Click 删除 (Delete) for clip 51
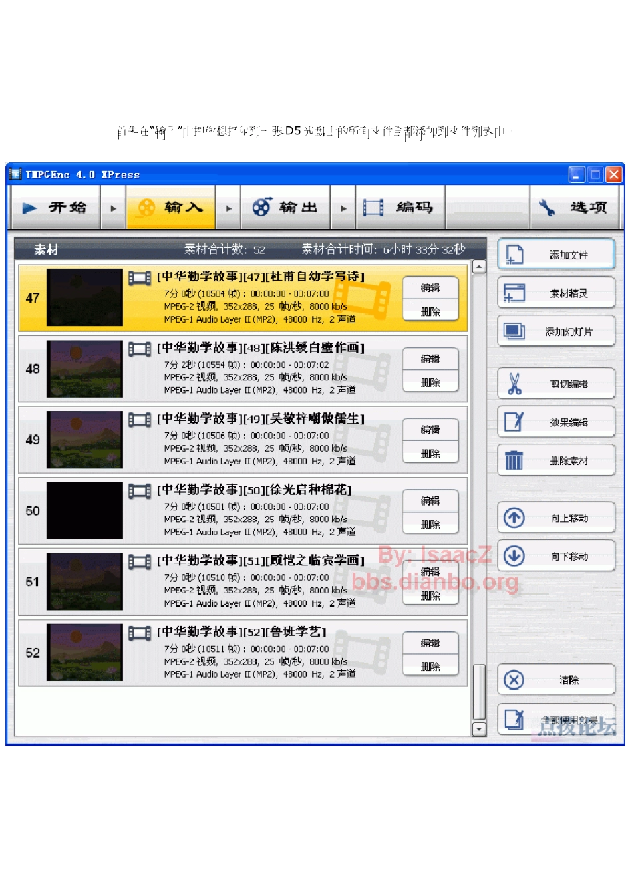Image resolution: width=632 pixels, height=894 pixels. point(430,595)
